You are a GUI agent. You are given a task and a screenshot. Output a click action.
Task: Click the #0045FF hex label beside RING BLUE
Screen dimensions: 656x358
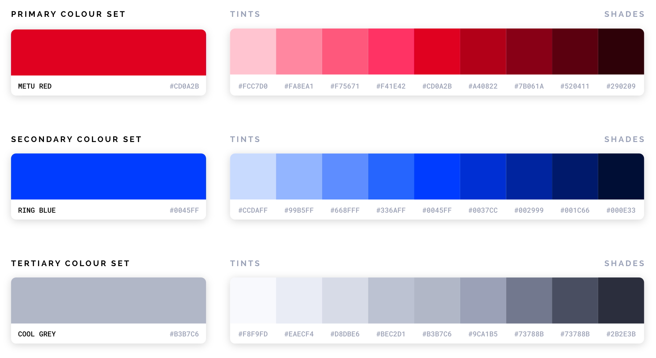[184, 210]
